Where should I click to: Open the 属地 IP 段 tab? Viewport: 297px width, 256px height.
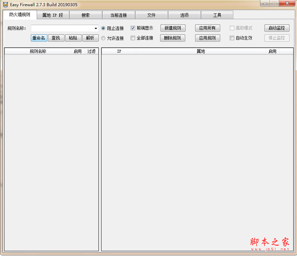click(x=53, y=15)
